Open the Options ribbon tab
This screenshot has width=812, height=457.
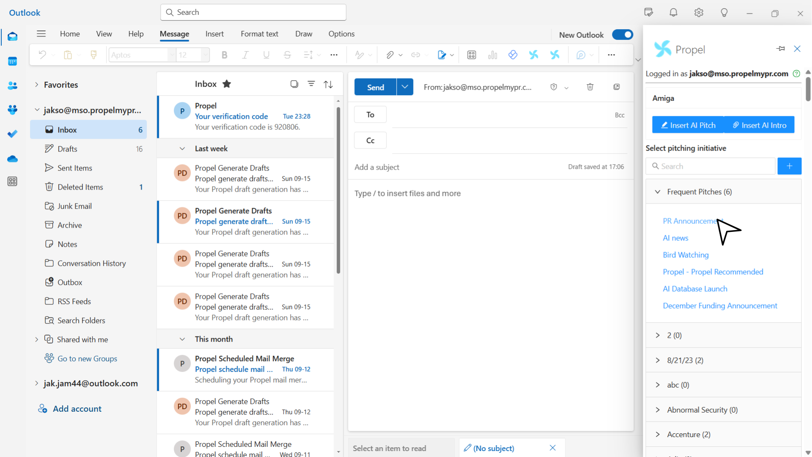coord(341,34)
